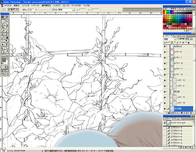
Task: Click the trash icon in Layers panel
Action: [191, 113]
